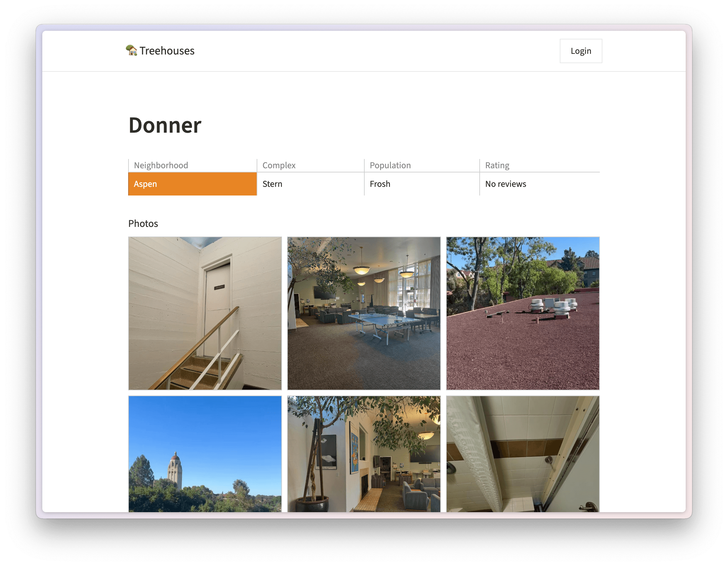Open the shower curtain bathroom photo
728x566 pixels.
pos(522,454)
